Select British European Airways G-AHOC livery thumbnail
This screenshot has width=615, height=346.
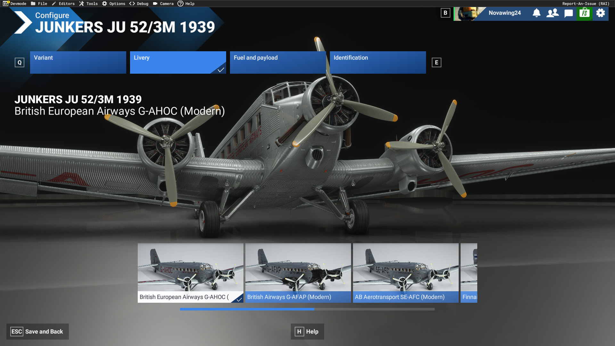point(191,273)
